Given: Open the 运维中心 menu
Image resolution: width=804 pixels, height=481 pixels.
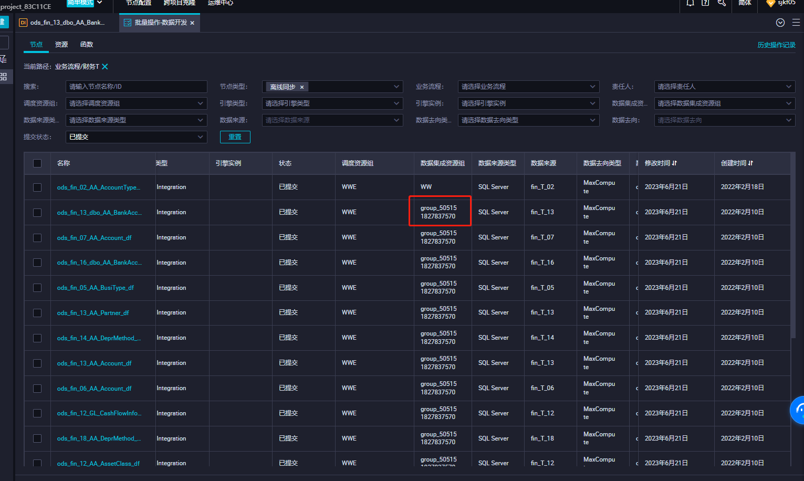Looking at the screenshot, I should click(x=221, y=3).
